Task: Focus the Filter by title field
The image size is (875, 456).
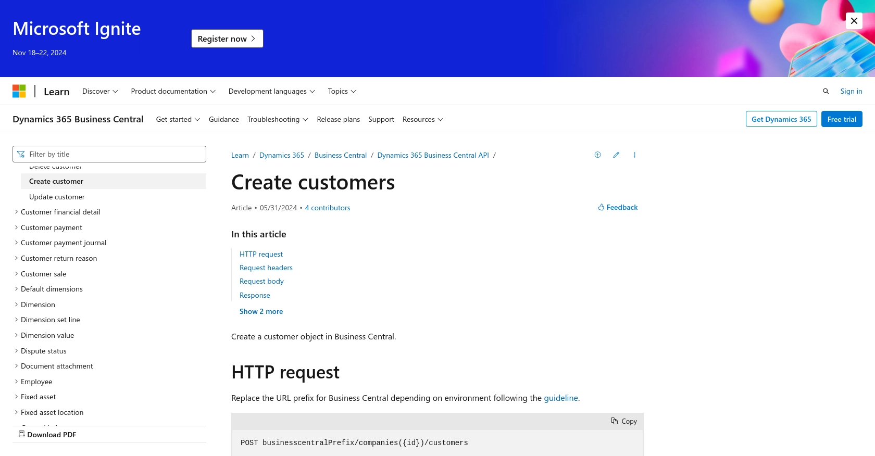Action: click(109, 154)
